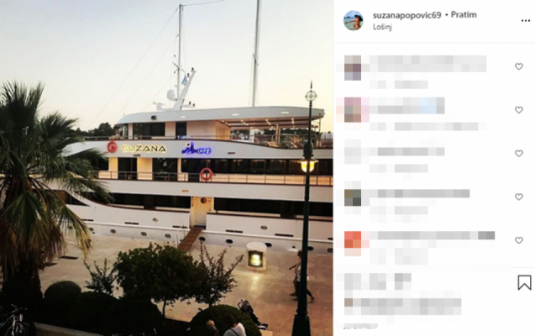
Task: Like the fifth comment with heart icon
Action: [519, 240]
